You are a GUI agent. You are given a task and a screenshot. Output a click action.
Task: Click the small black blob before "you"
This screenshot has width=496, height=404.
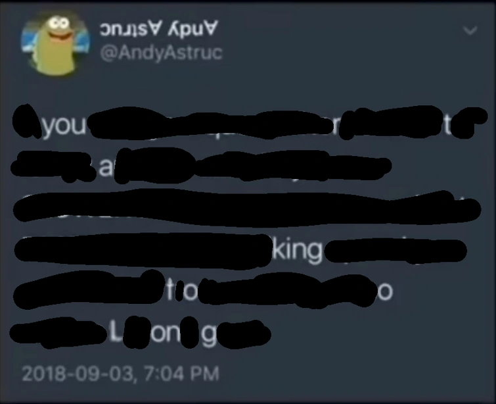coord(27,121)
